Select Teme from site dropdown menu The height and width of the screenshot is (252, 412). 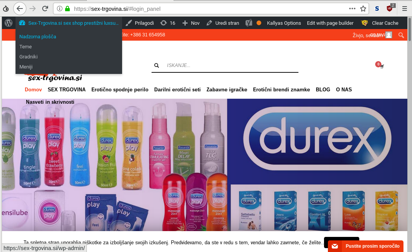[26, 47]
